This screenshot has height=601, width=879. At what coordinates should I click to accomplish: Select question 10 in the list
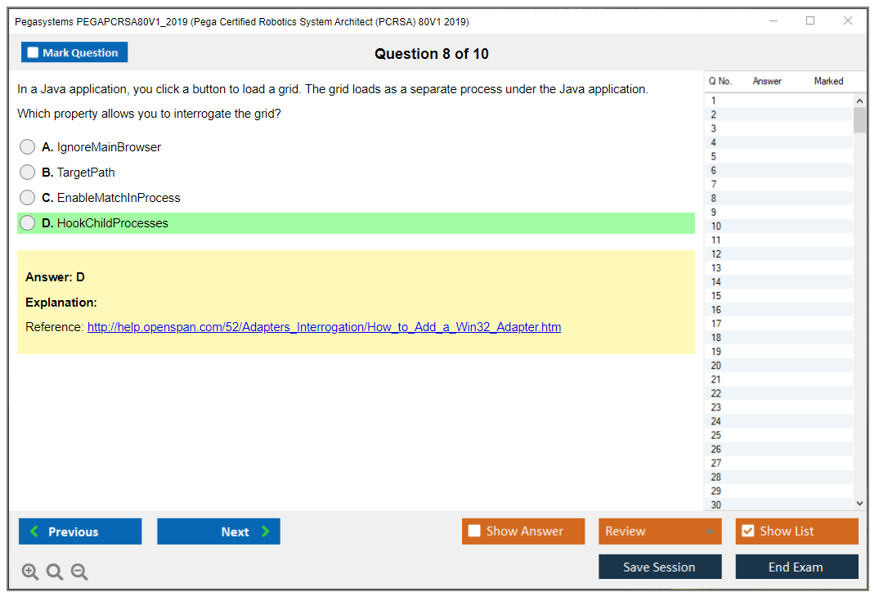716,226
